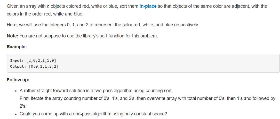Click the bullet dot before "Could you come up"

[16, 114]
